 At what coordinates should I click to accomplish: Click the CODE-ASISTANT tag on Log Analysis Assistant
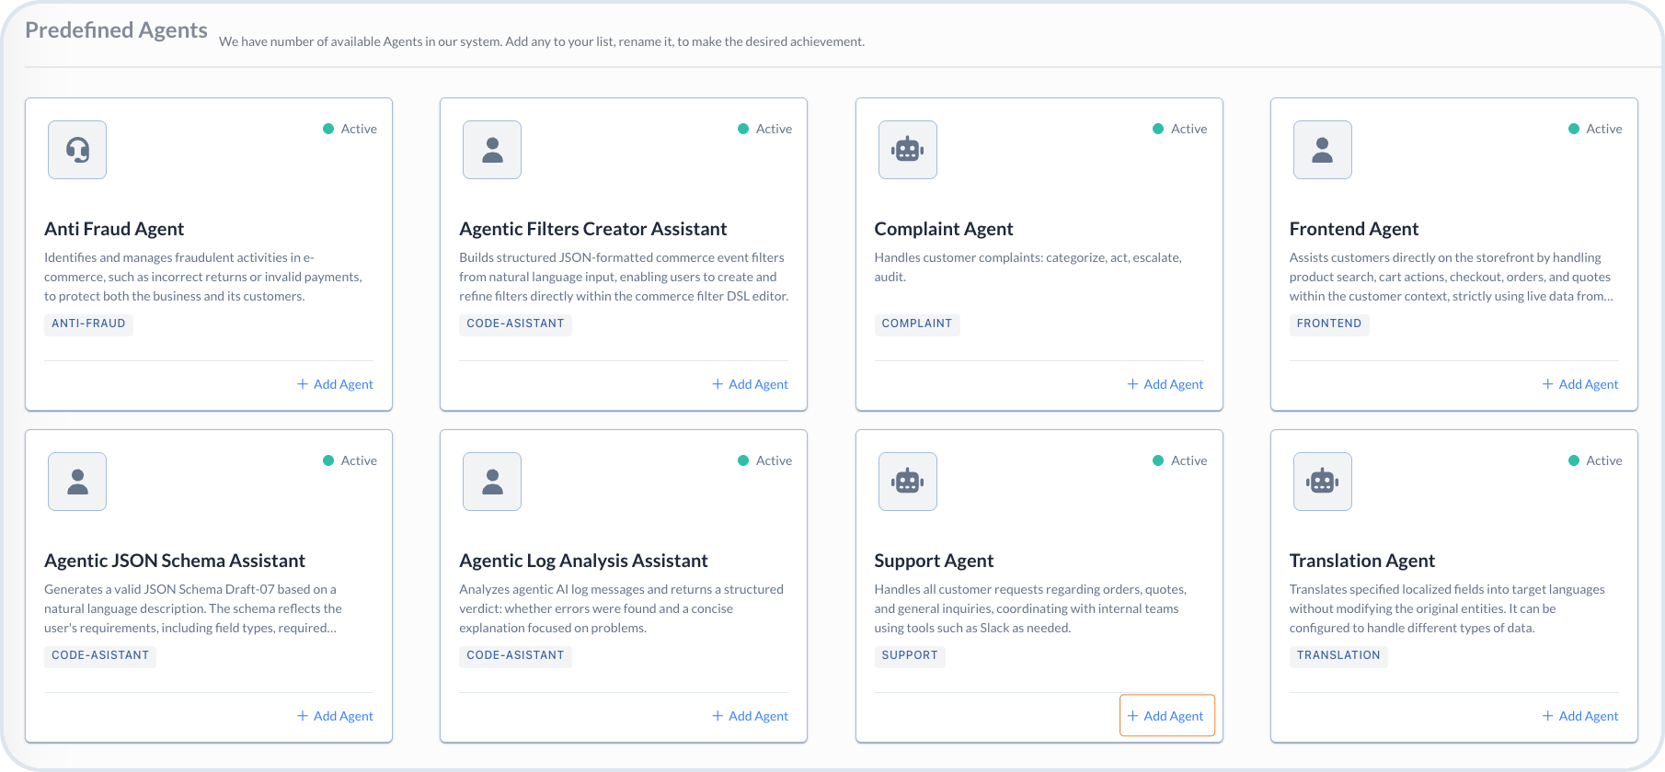tap(515, 655)
